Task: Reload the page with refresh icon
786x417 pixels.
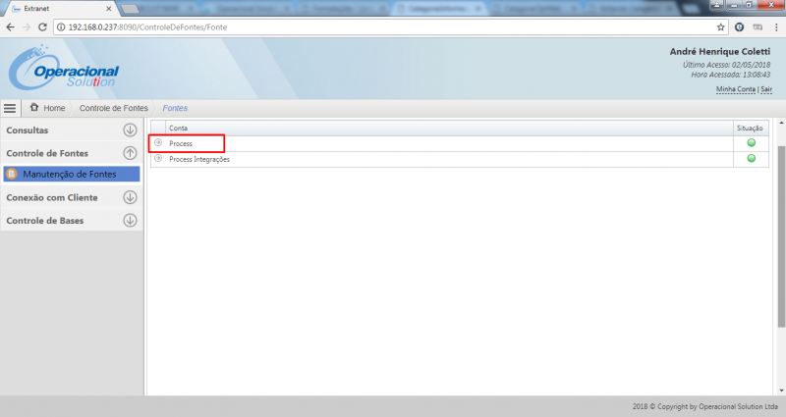Action: pos(43,26)
